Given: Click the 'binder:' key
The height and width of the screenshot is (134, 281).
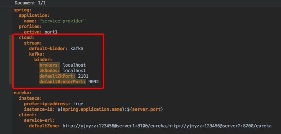Looking at the screenshot, I should [43, 60].
